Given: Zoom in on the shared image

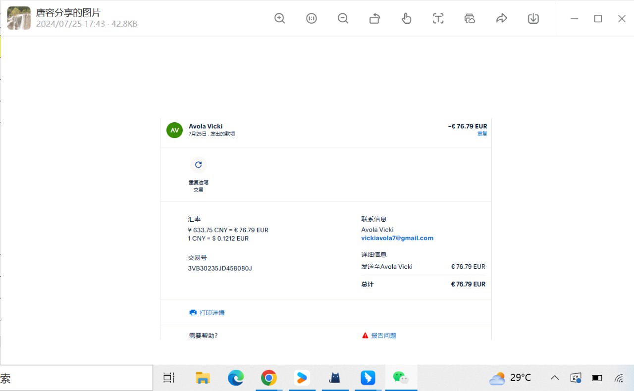Looking at the screenshot, I should coord(280,18).
